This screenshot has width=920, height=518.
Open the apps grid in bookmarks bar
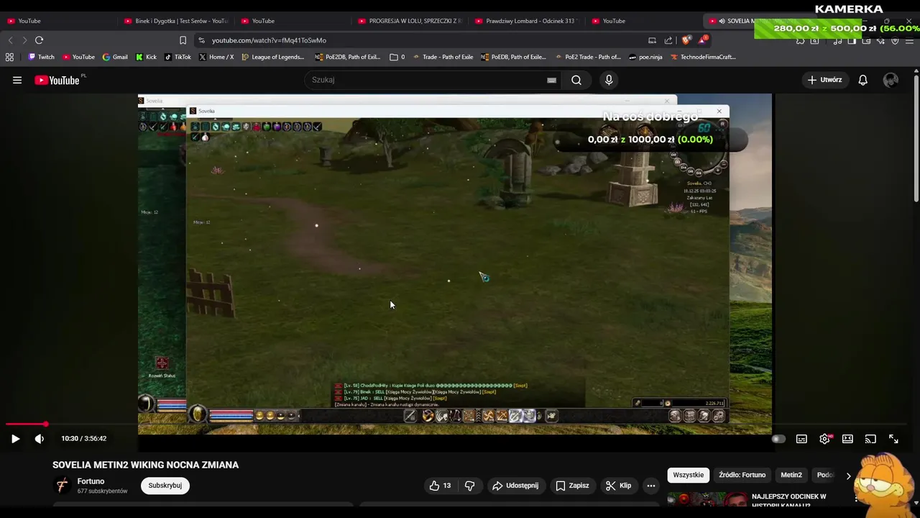(9, 57)
